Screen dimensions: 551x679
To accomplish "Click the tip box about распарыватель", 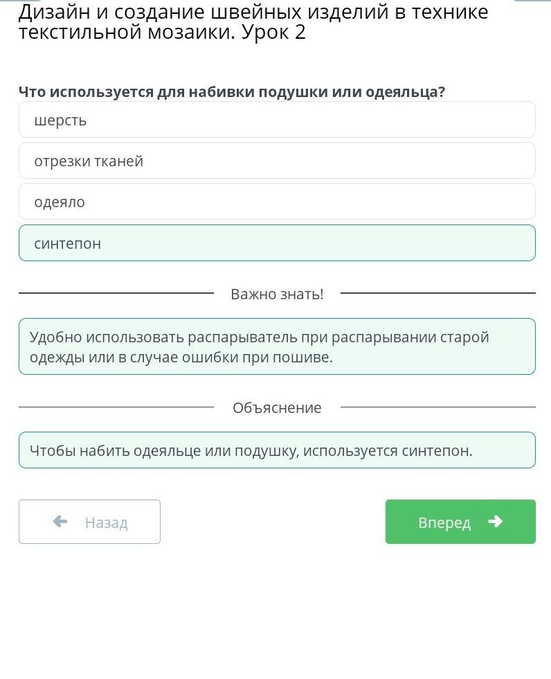I will coord(277,346).
